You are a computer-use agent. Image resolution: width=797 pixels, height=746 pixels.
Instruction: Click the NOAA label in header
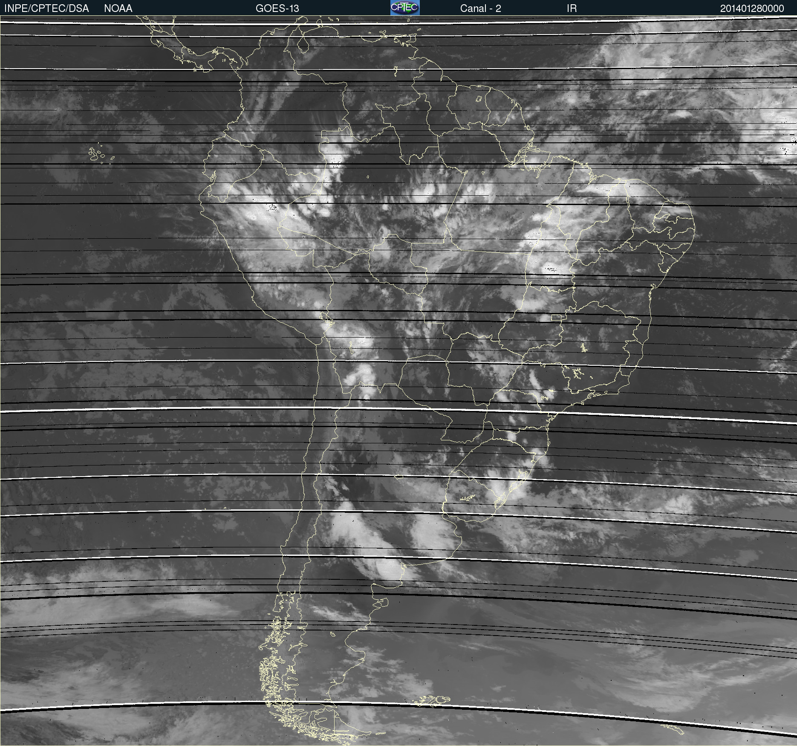pyautogui.click(x=118, y=9)
